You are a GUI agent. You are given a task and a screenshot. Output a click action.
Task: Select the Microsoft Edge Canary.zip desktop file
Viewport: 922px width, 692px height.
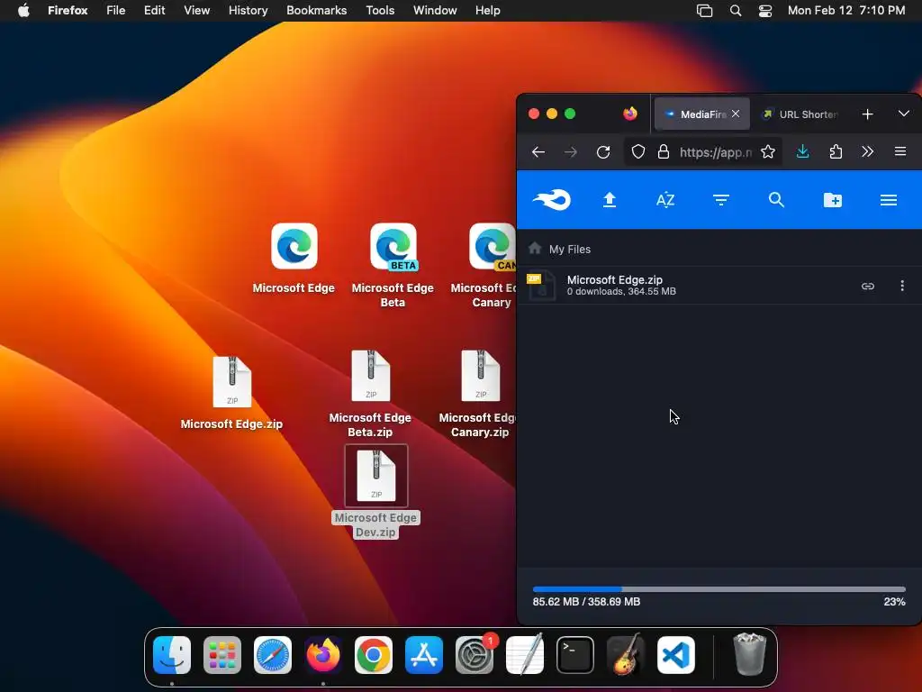[481, 376]
